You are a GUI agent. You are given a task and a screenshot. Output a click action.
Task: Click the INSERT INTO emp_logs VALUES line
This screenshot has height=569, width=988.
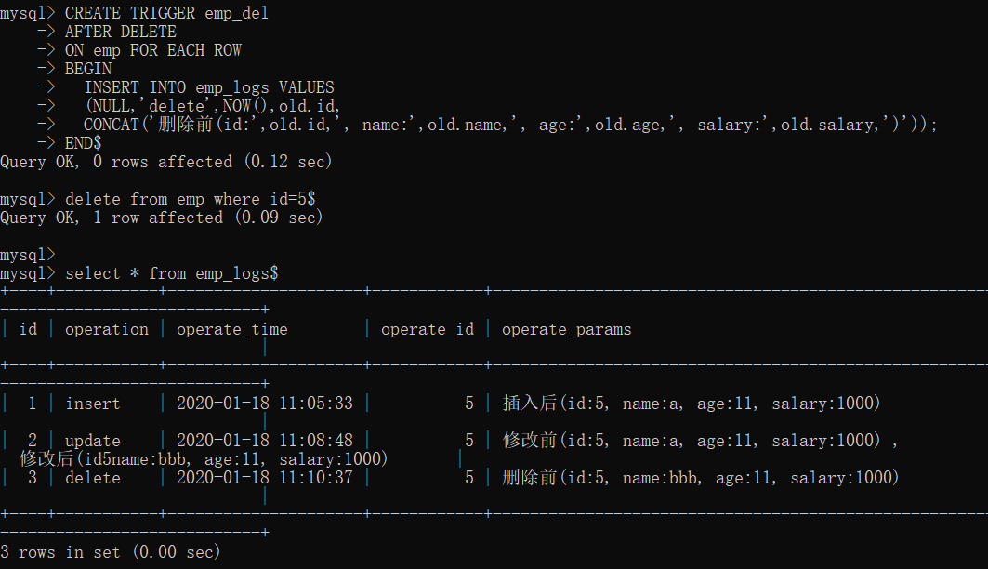click(x=209, y=87)
